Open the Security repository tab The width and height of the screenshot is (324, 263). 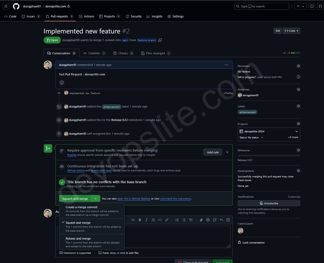coord(134,16)
